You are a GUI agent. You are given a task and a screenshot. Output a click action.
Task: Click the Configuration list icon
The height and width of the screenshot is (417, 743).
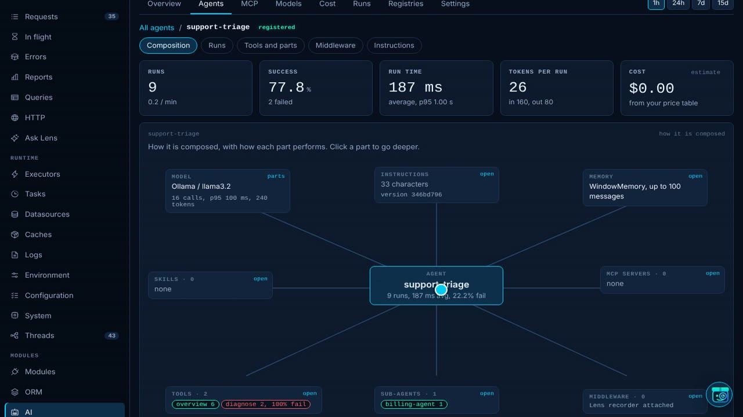point(15,295)
